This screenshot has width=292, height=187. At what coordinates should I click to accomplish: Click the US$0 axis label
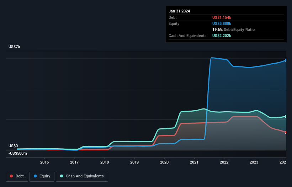point(13,146)
